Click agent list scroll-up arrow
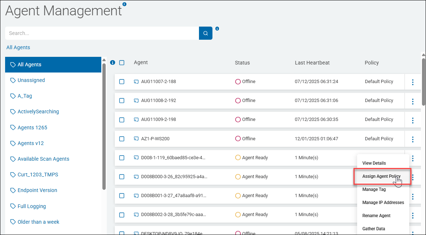The image size is (426, 235). (423, 55)
